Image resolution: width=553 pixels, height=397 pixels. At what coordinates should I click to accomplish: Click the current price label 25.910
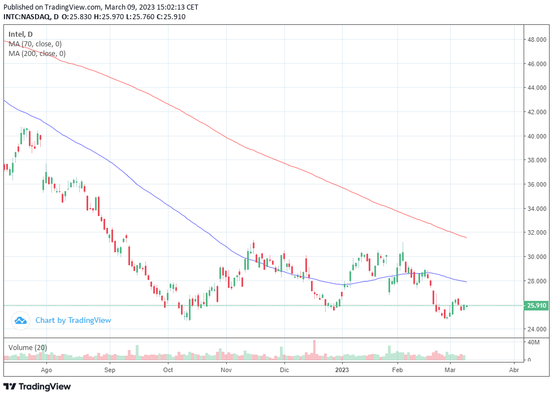pyautogui.click(x=536, y=305)
